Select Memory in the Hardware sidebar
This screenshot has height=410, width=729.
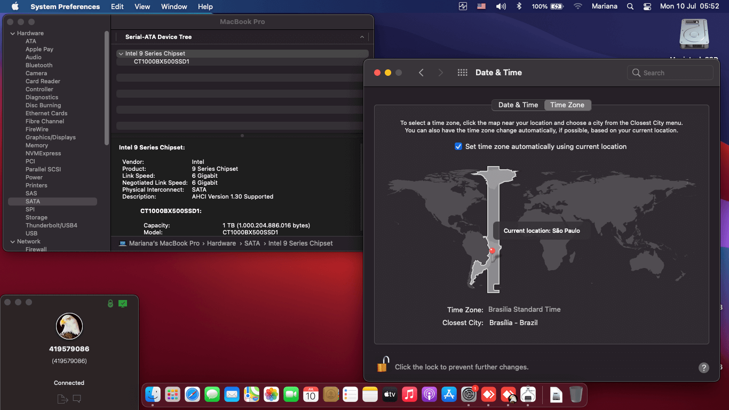[37, 145]
